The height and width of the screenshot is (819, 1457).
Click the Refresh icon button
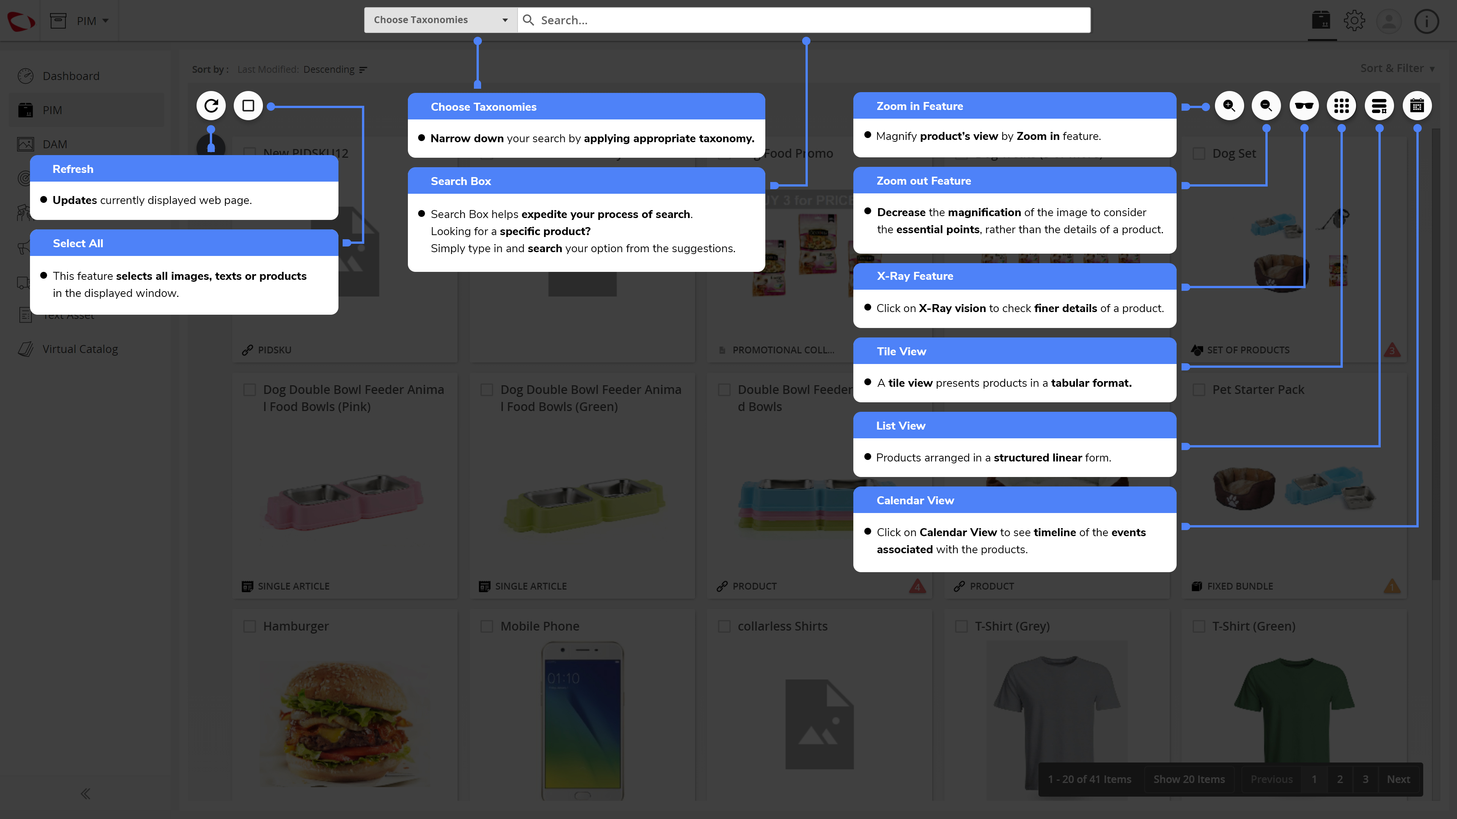[x=211, y=106]
